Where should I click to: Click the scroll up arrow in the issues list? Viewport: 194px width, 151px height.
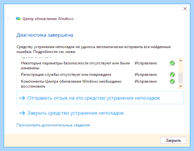[181, 61]
